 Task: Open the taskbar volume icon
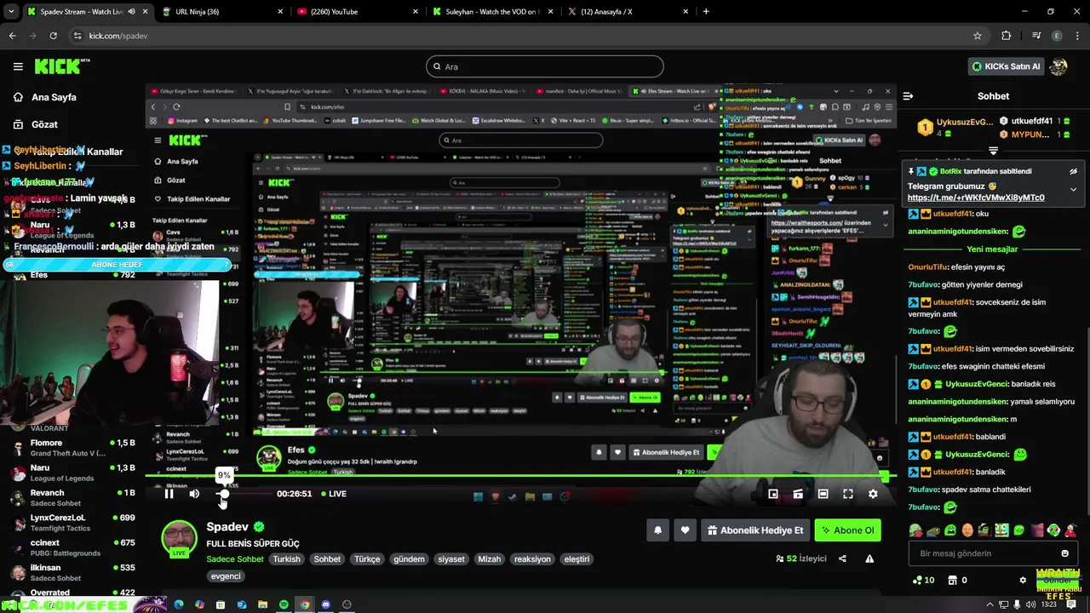click(1029, 604)
